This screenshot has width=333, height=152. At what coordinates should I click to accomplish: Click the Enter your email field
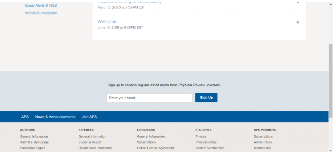click(149, 98)
